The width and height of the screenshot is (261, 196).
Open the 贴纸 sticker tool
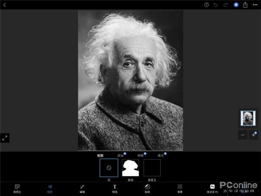point(147,189)
